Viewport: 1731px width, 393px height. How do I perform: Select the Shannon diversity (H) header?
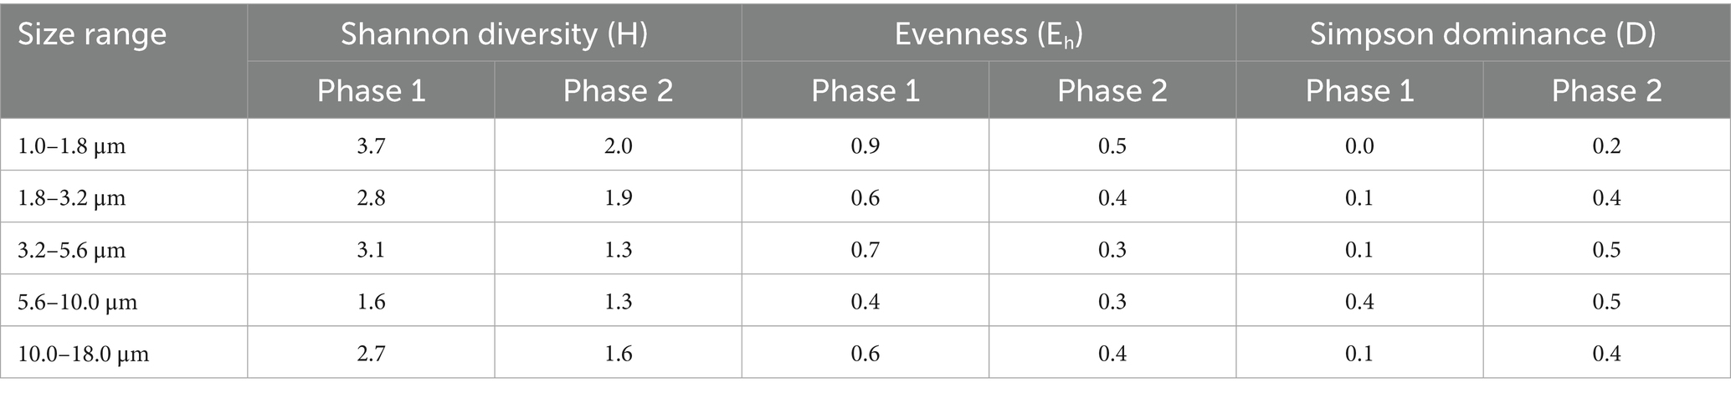[494, 33]
